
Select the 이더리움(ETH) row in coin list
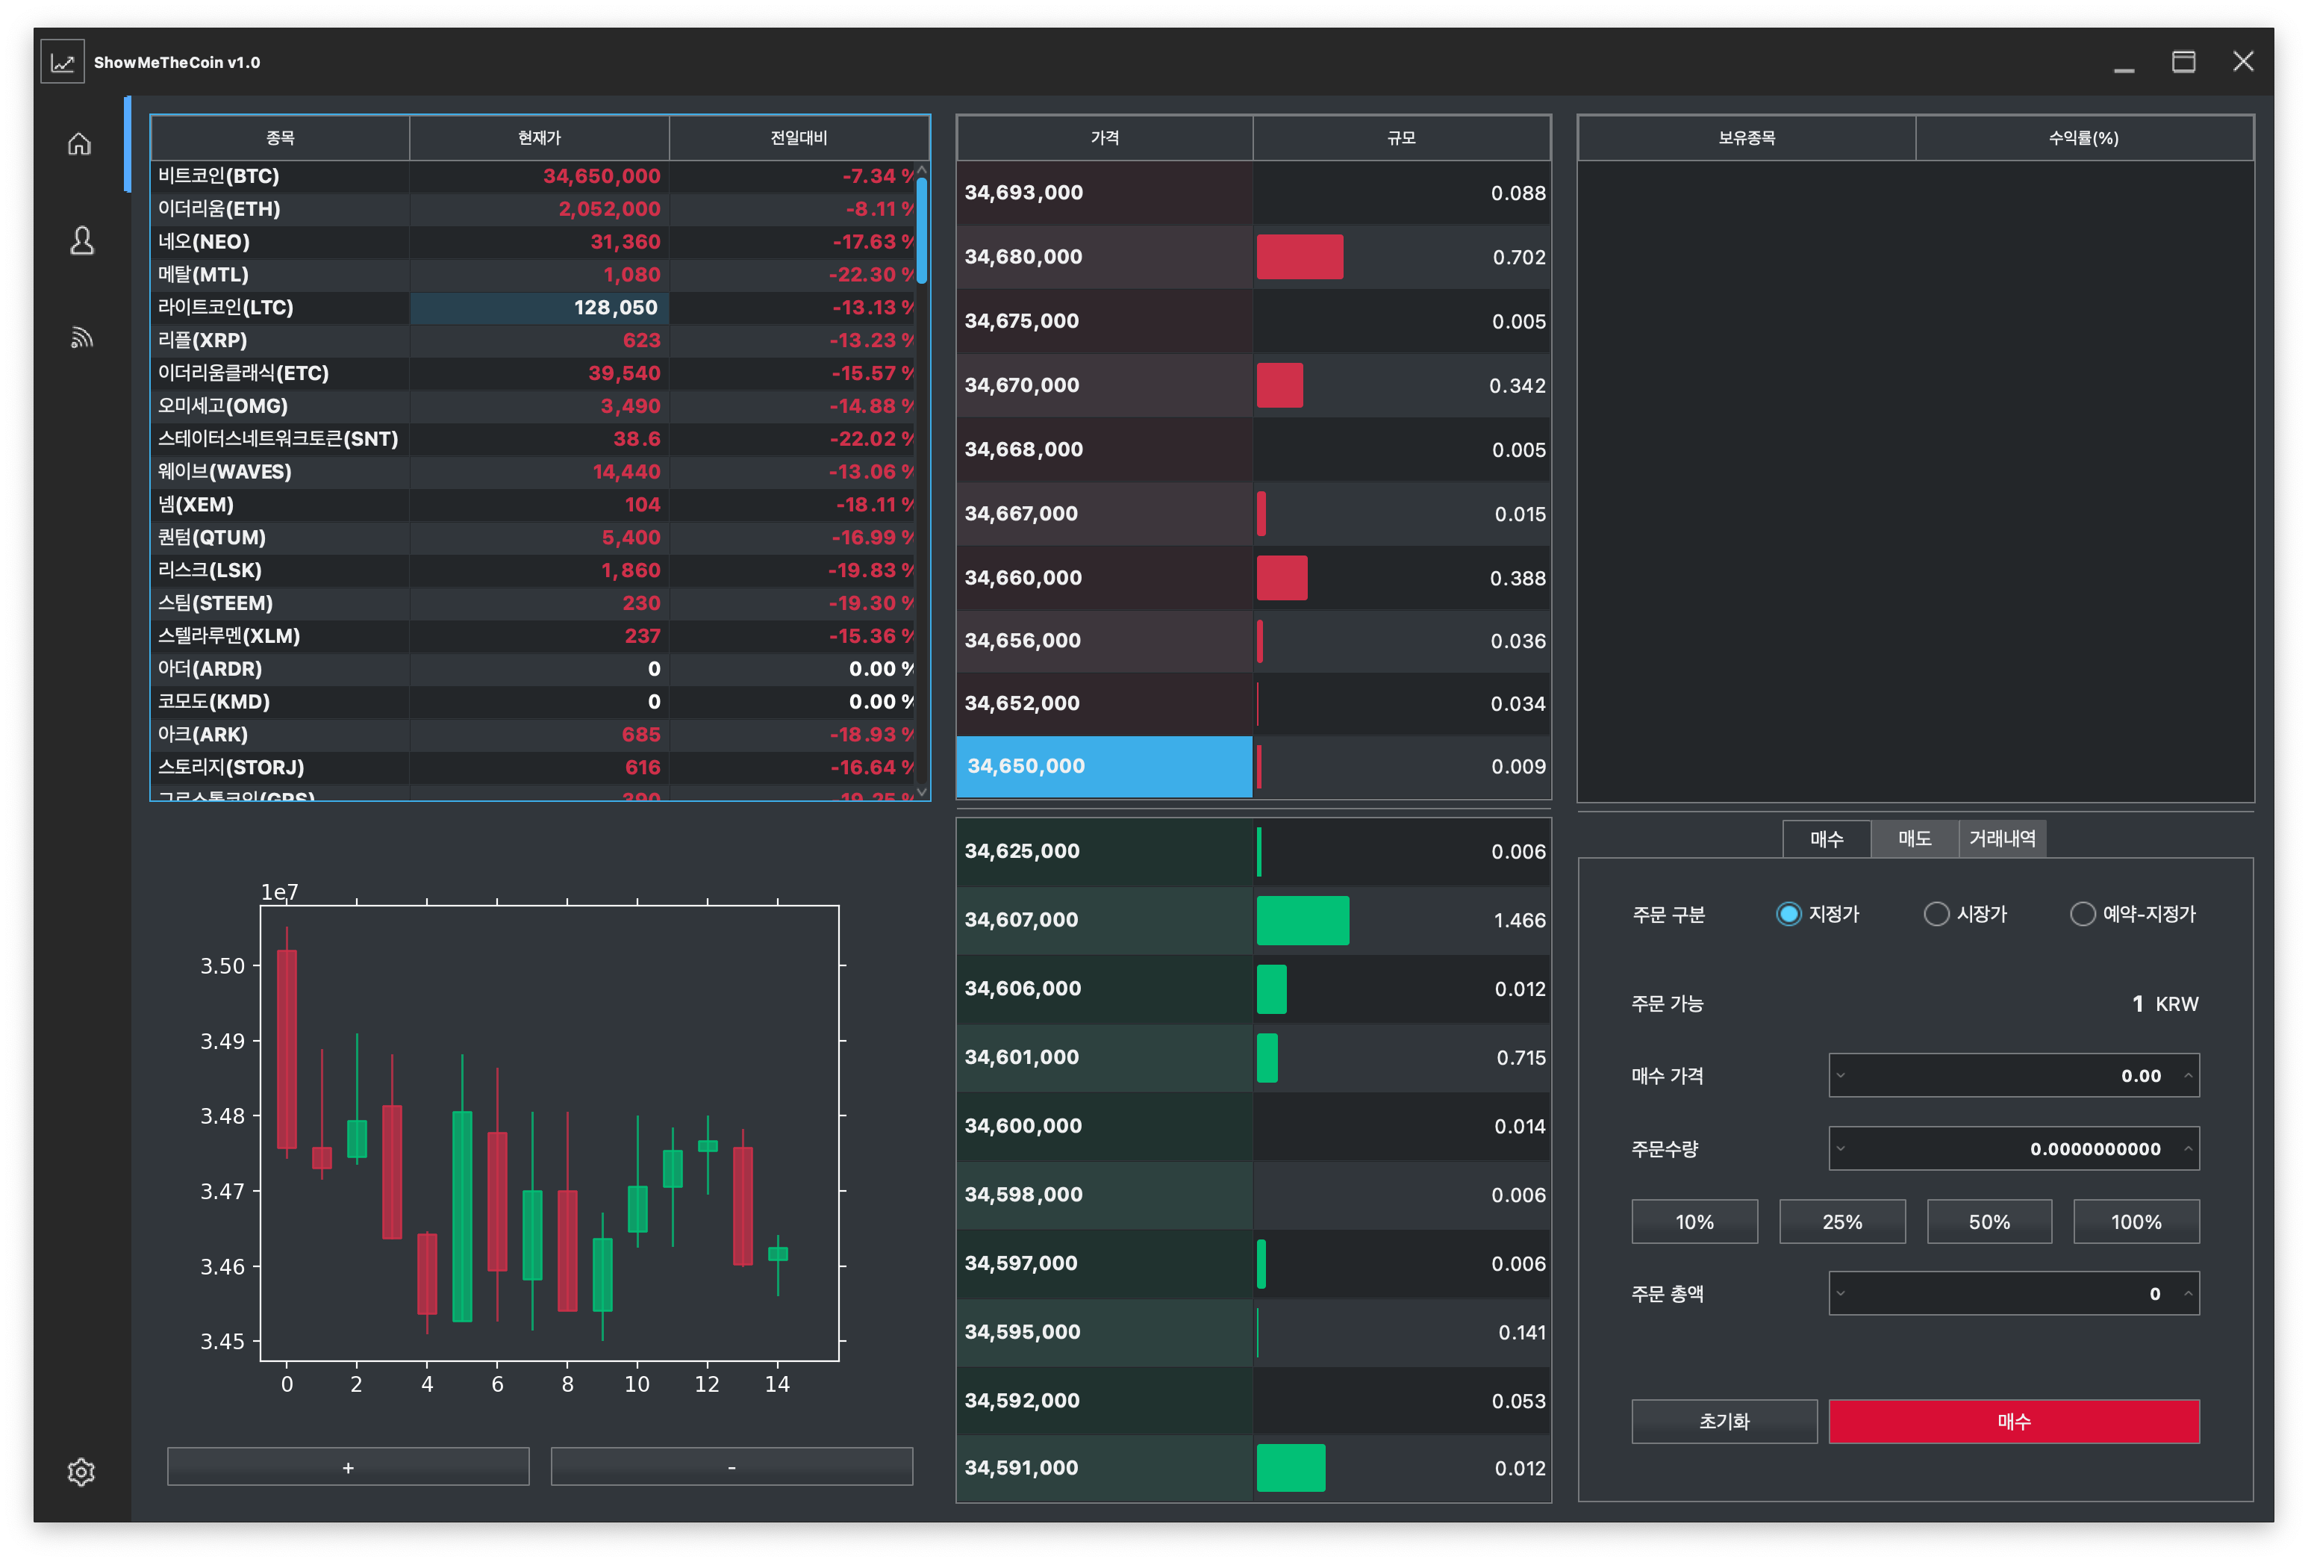(278, 208)
